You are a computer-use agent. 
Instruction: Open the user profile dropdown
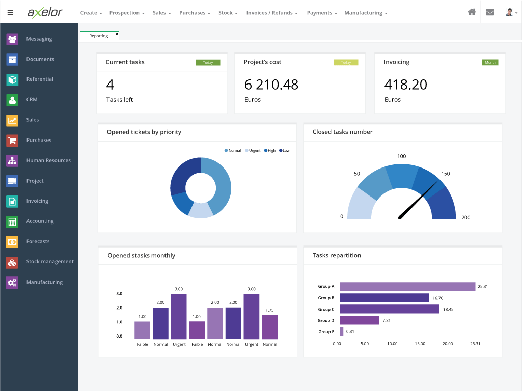pos(510,12)
